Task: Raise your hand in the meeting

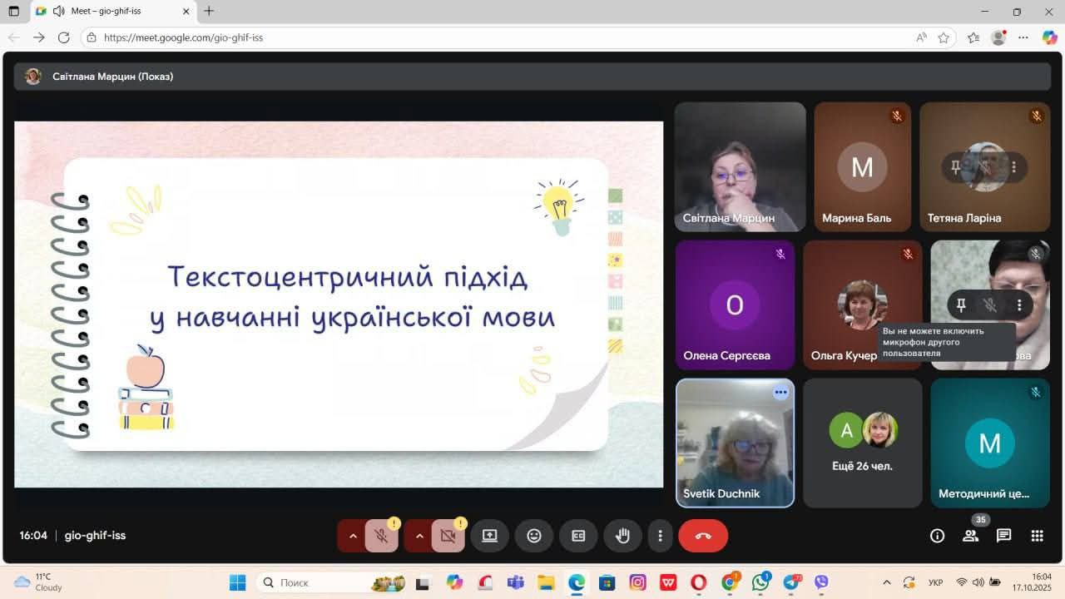Action: 622,536
